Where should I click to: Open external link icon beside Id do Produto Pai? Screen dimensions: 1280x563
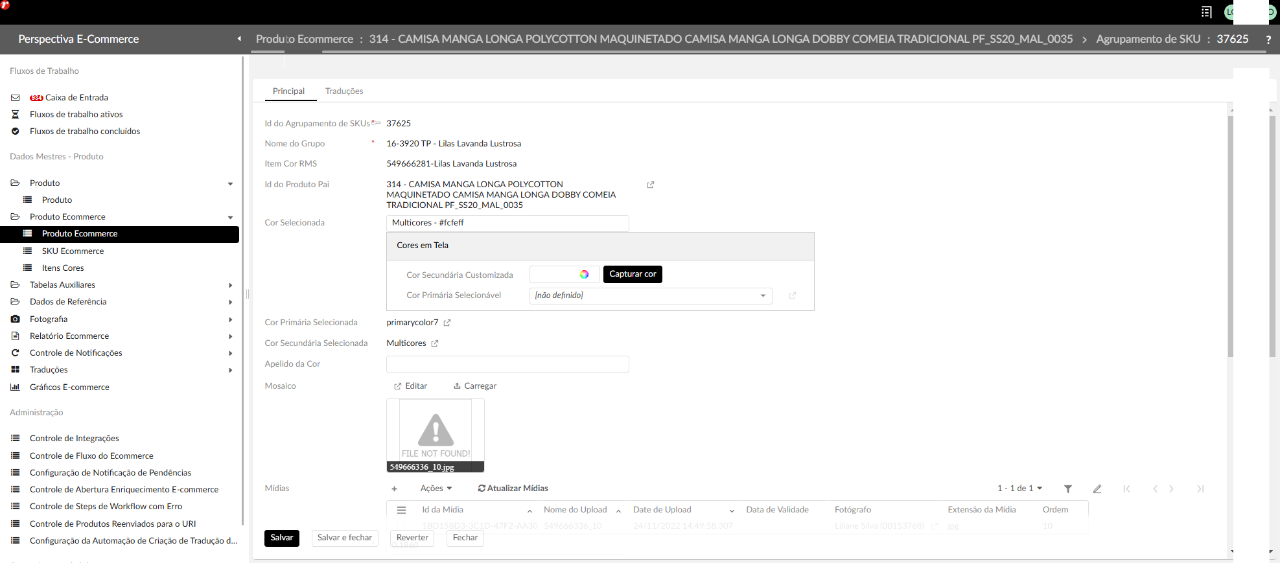pos(650,185)
